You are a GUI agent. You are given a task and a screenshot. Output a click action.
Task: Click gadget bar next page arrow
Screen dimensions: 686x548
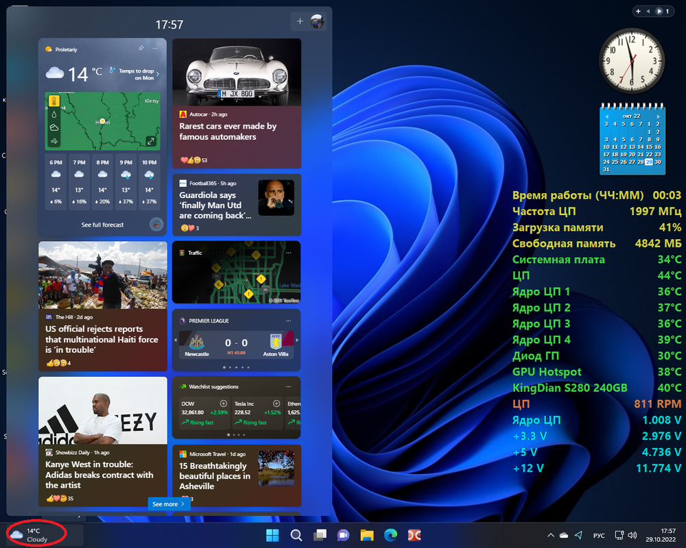(659, 12)
